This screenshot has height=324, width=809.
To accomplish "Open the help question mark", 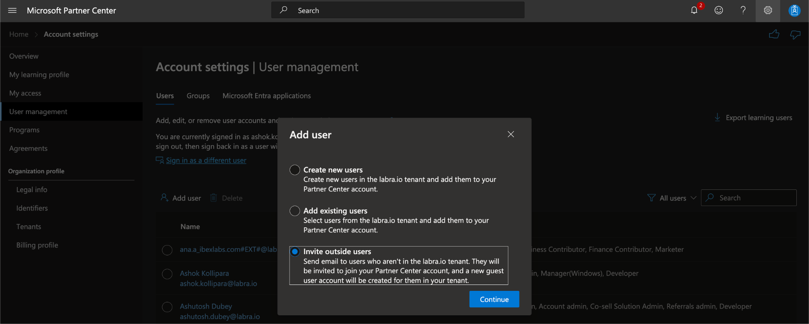I will [743, 10].
